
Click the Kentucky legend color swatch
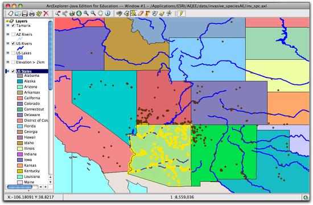pos(20,171)
